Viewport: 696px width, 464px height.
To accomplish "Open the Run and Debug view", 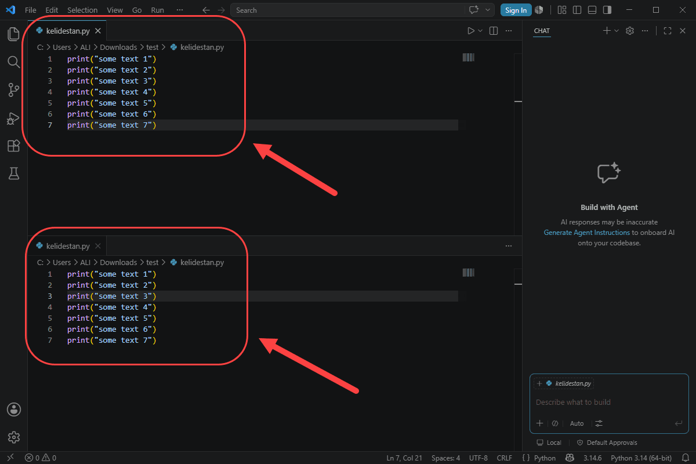I will (x=14, y=118).
